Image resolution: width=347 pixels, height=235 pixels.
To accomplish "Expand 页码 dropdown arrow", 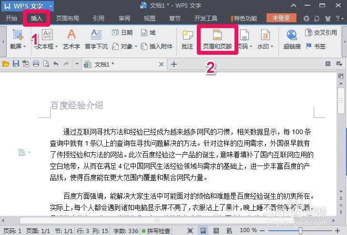I will point(251,47).
